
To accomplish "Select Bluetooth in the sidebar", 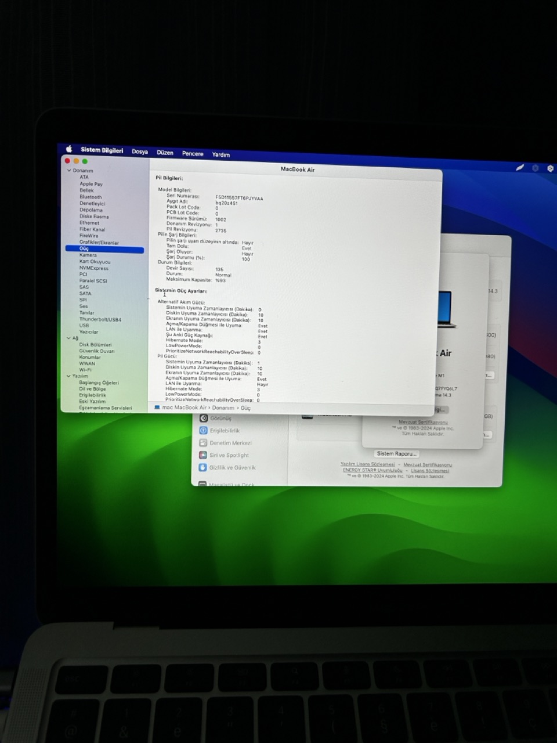I will 91,197.
